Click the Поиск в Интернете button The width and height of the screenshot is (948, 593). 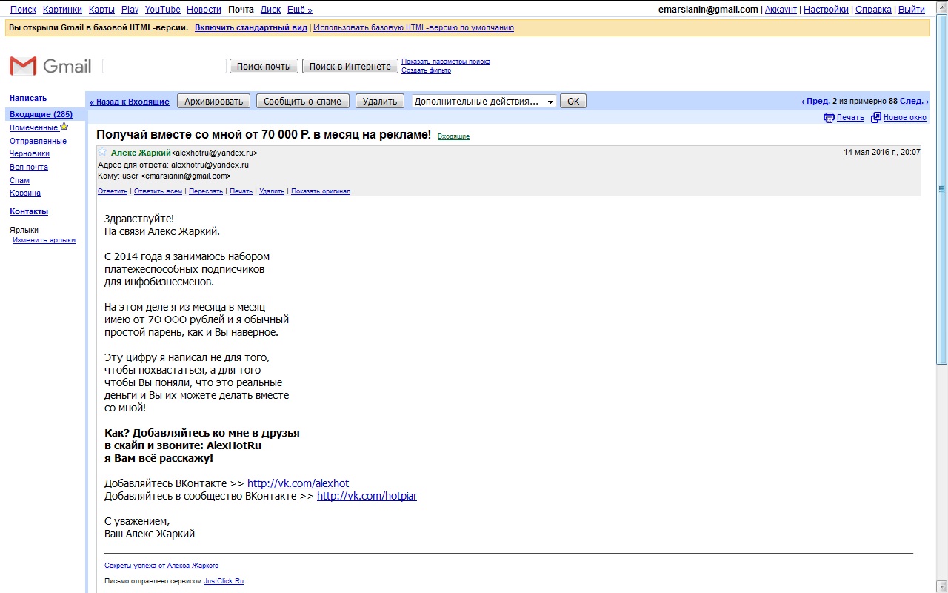tap(350, 66)
